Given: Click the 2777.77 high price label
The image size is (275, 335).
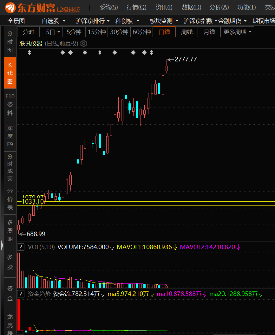Looking at the screenshot, I should pyautogui.click(x=186, y=59).
